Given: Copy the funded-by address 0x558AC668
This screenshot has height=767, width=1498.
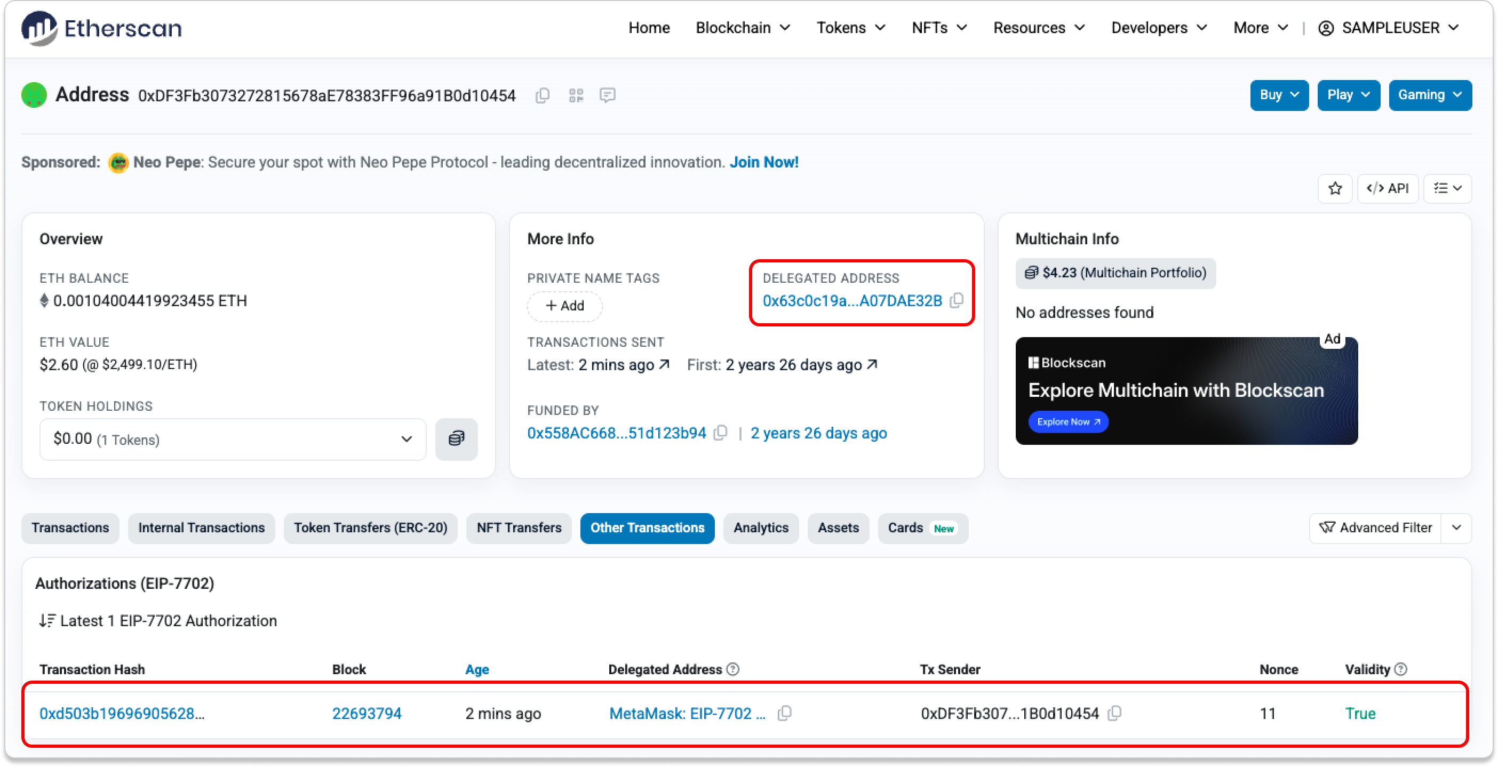Looking at the screenshot, I should coord(721,433).
